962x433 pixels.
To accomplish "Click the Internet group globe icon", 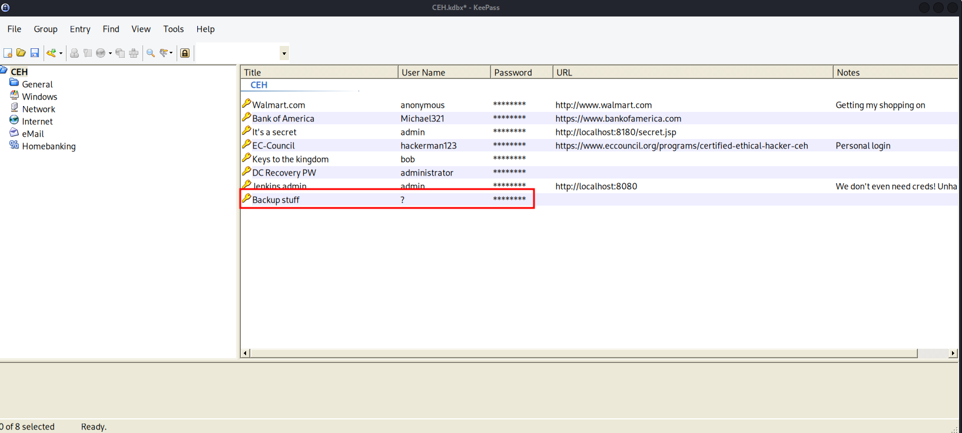I will click(14, 120).
